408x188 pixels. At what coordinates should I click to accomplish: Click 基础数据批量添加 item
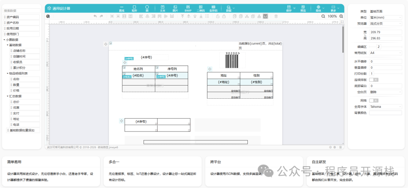22,130
